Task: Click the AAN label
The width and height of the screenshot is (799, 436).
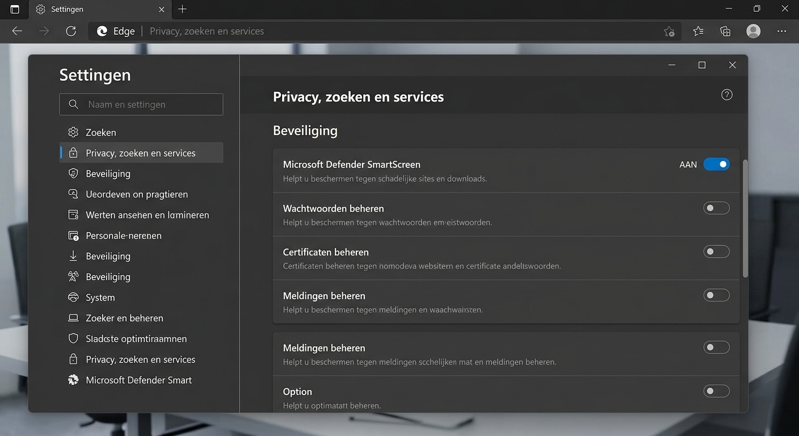Action: (688, 165)
